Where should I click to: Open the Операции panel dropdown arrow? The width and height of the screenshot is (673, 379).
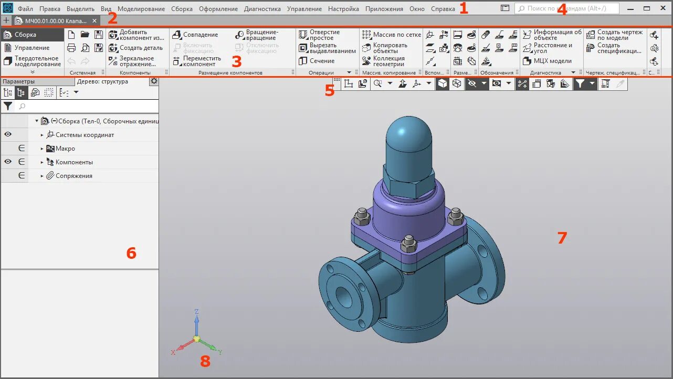click(349, 72)
